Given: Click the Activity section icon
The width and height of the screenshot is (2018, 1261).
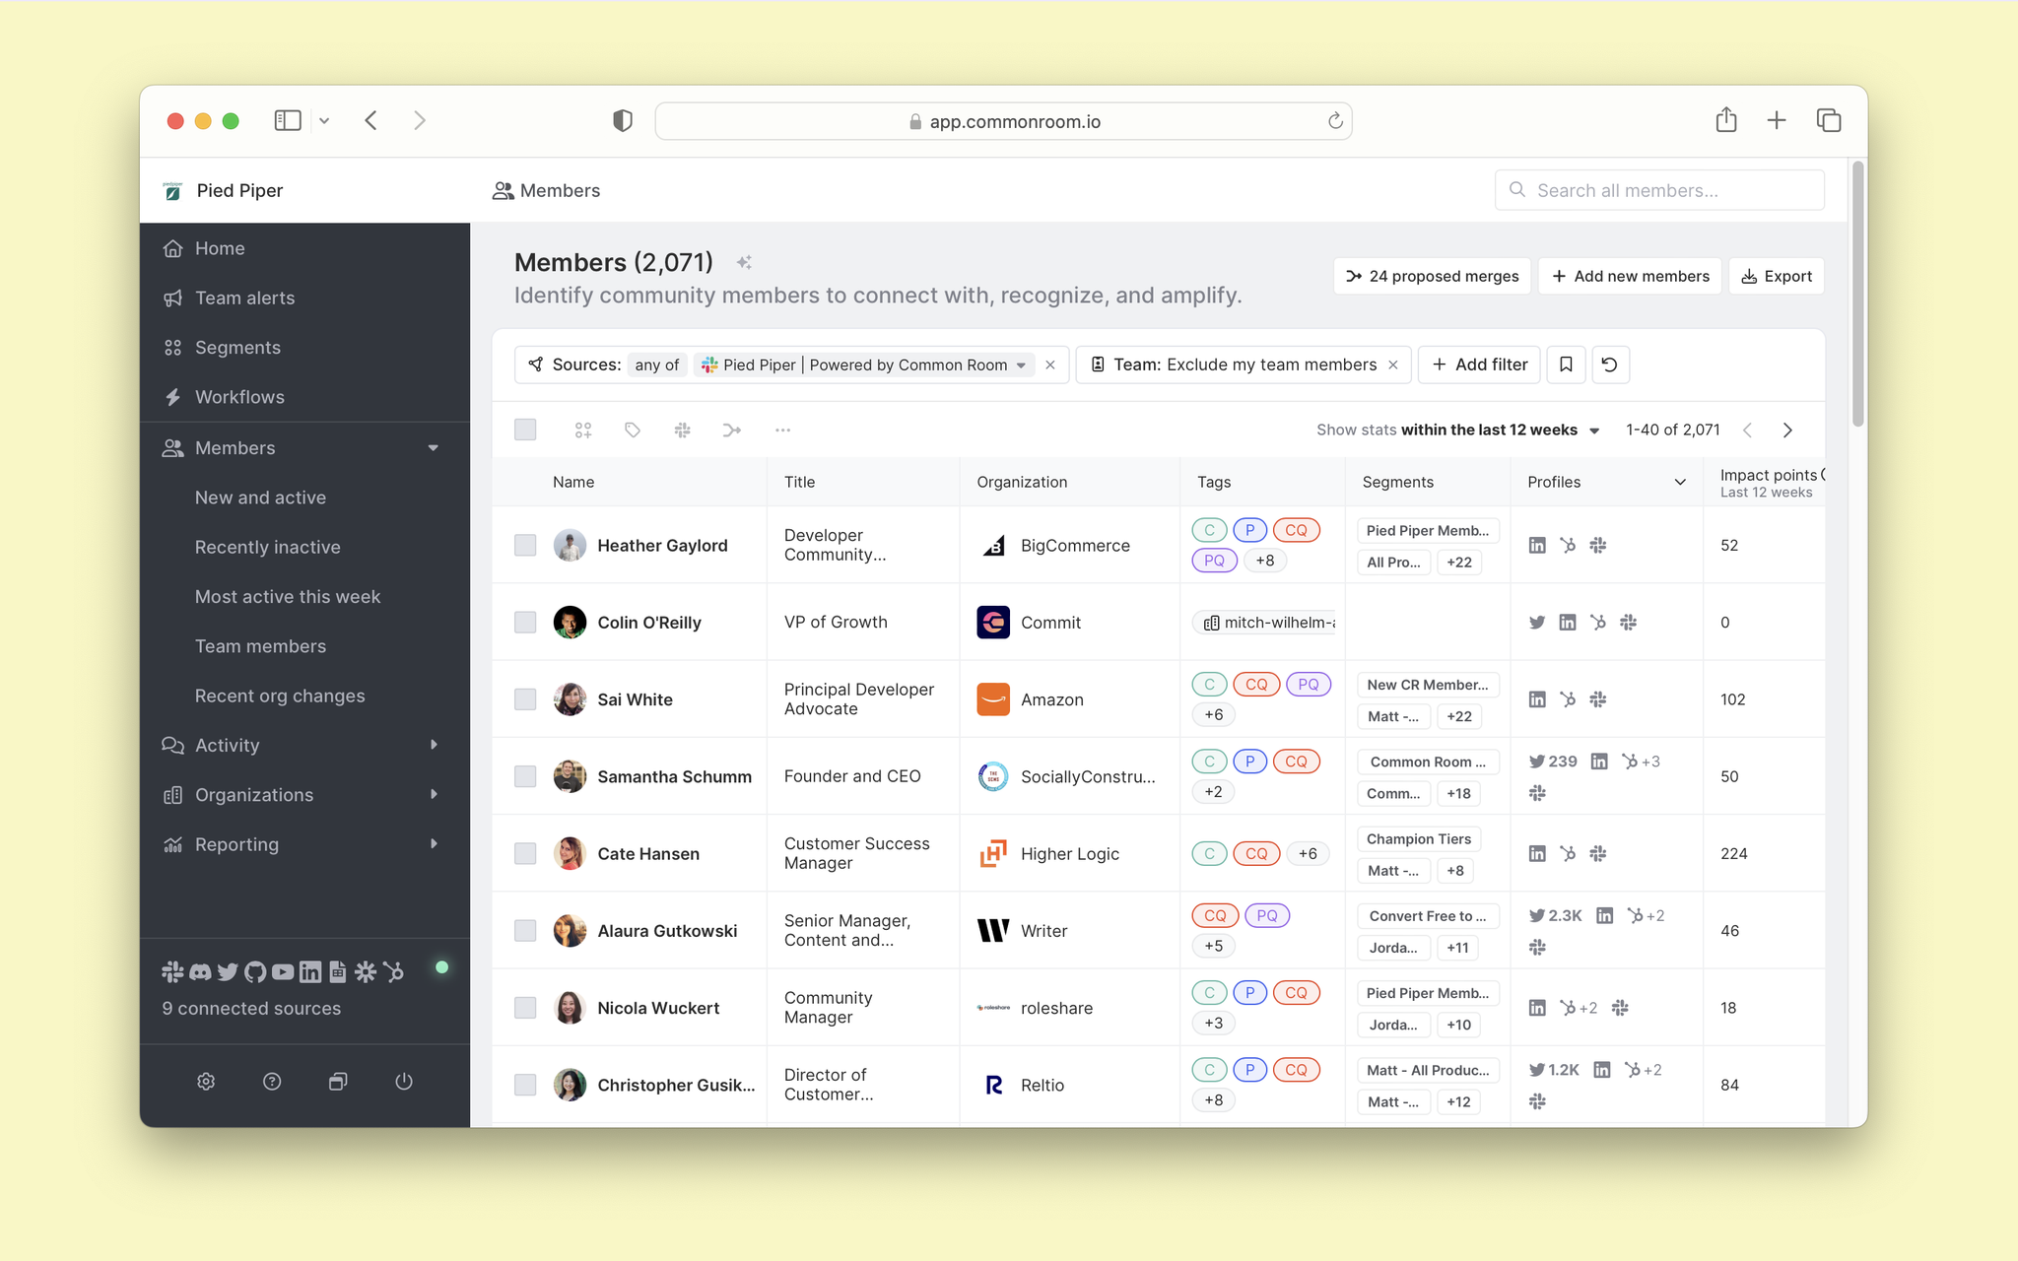Looking at the screenshot, I should click(172, 744).
